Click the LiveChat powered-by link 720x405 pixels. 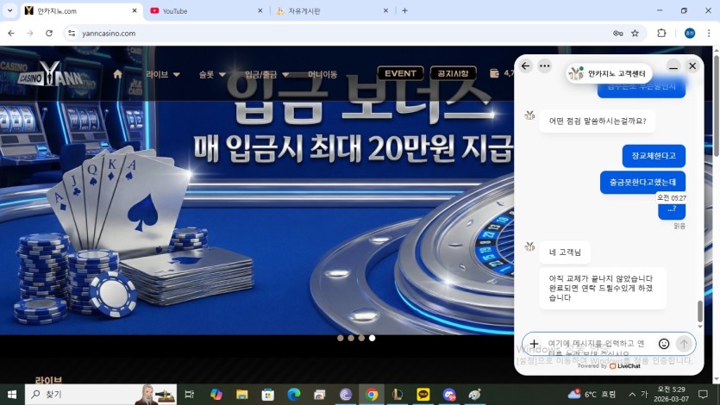pyautogui.click(x=609, y=366)
